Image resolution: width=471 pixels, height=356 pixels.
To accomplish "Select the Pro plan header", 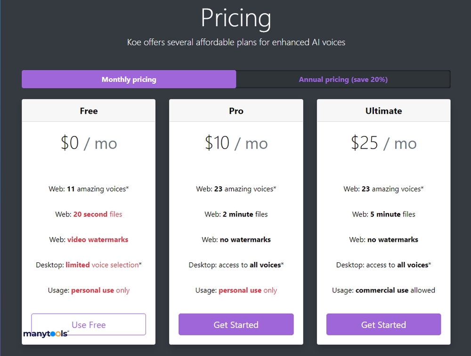I will (x=236, y=111).
